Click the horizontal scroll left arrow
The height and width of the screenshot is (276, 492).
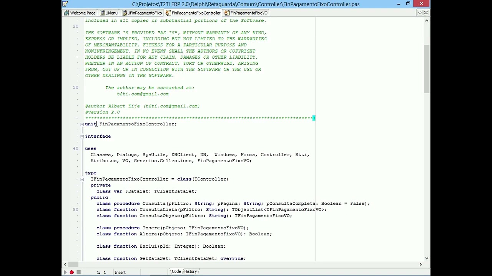click(x=65, y=264)
